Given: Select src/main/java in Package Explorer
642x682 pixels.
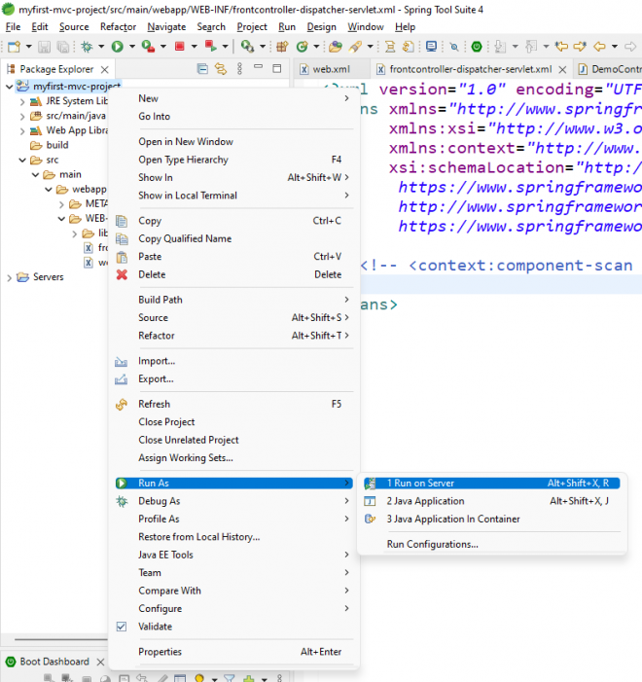Looking at the screenshot, I should click(x=76, y=116).
